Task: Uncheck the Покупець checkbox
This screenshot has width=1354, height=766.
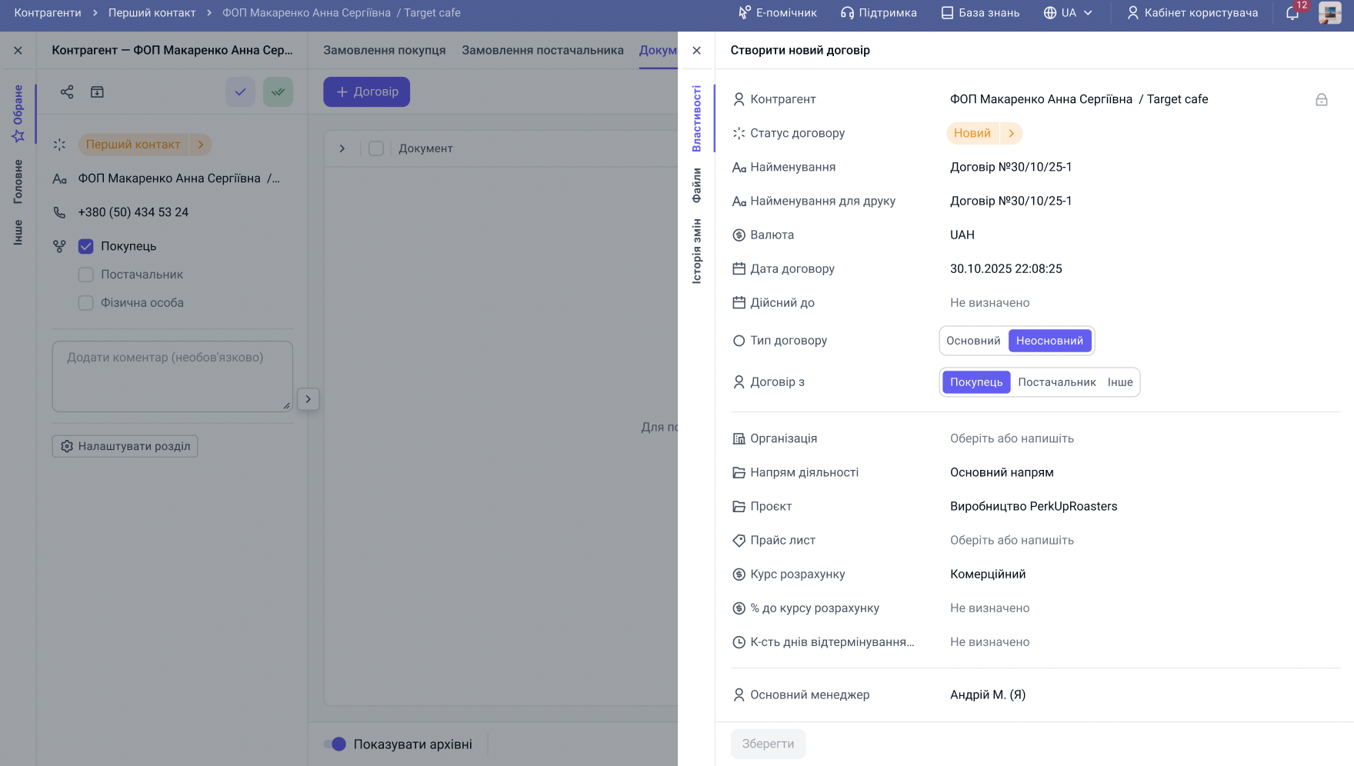Action: 86,247
